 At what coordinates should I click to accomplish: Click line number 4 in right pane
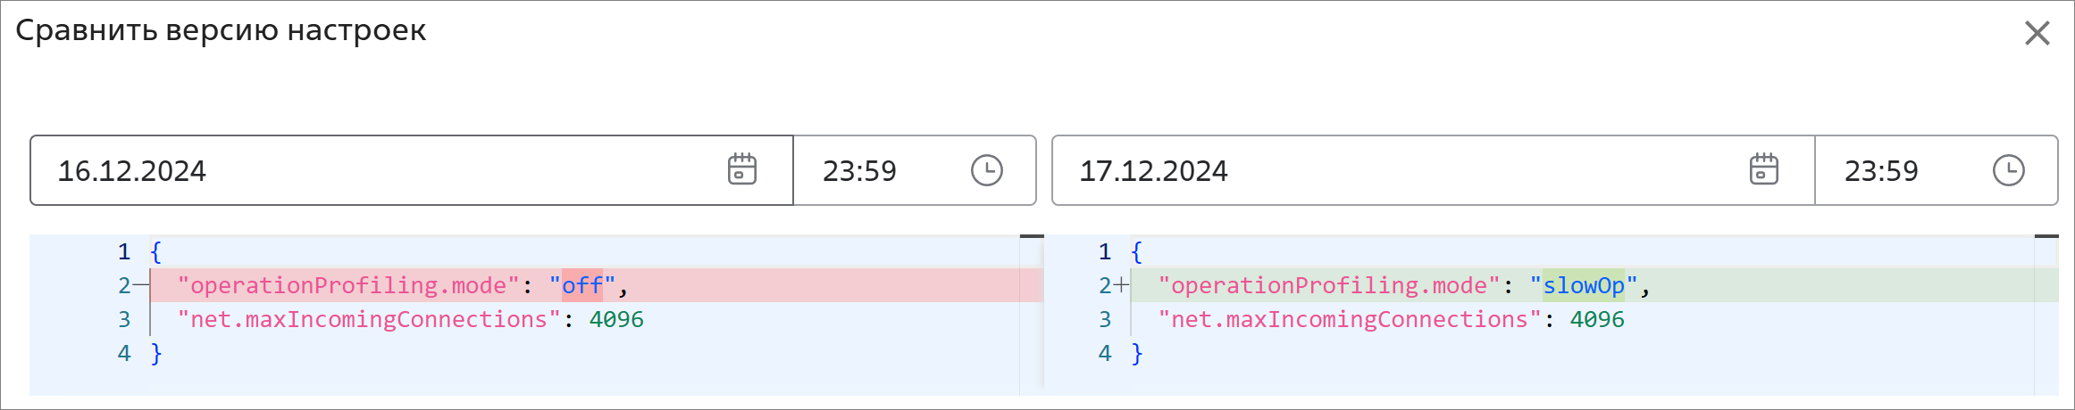click(1105, 353)
